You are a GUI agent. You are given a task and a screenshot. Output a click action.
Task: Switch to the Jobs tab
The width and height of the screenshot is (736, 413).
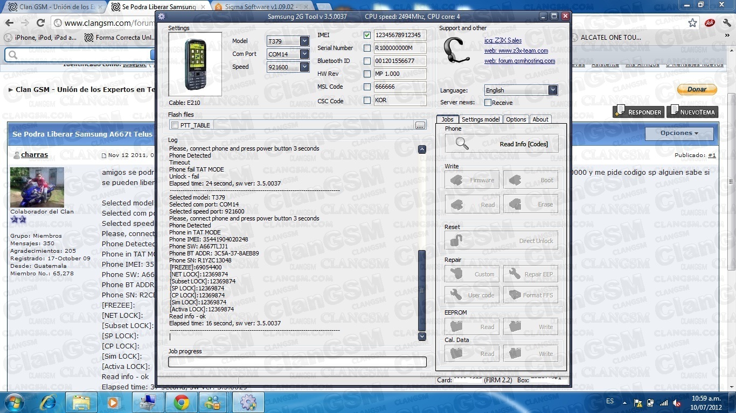tap(447, 119)
